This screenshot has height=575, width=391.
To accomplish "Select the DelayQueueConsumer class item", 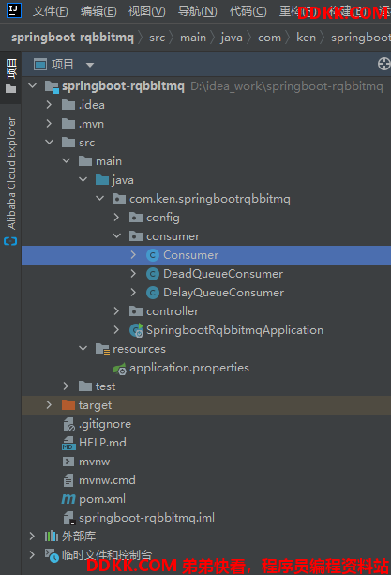I will click(x=206, y=293).
